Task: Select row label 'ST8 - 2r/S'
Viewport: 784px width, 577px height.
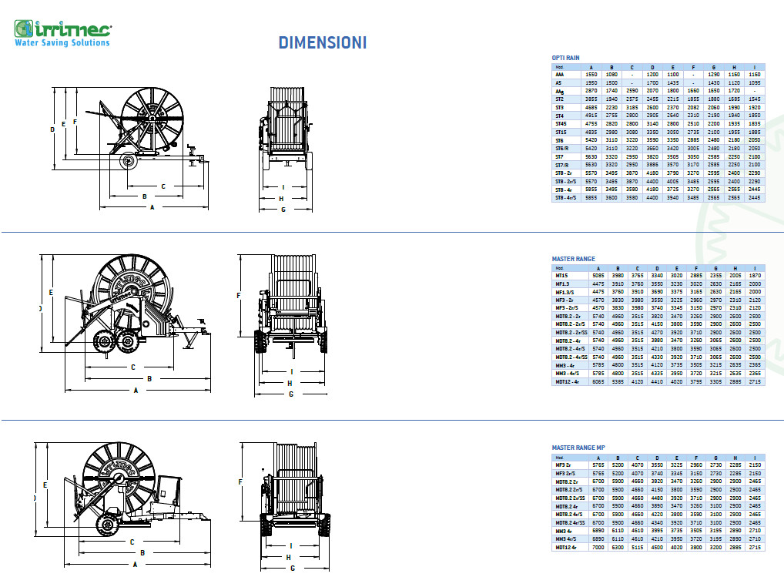Action: [x=566, y=182]
